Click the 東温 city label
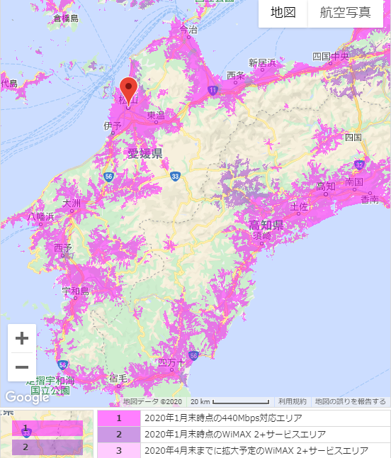The image size is (391, 458). click(x=156, y=116)
